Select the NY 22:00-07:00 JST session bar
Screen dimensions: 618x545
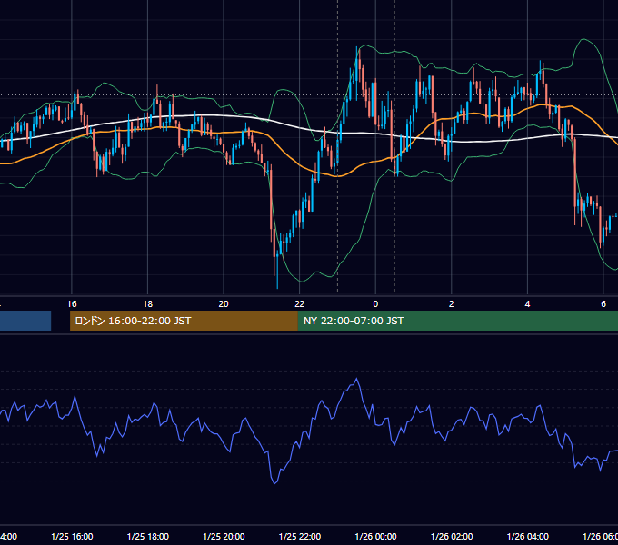click(457, 321)
